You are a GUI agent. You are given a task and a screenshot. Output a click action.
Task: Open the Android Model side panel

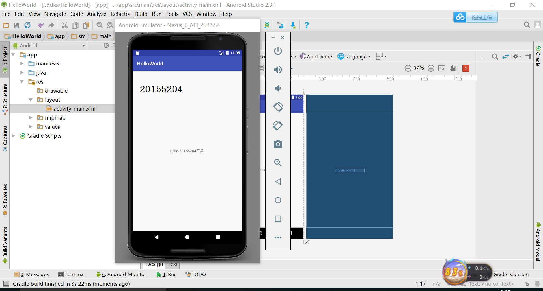coord(538,242)
